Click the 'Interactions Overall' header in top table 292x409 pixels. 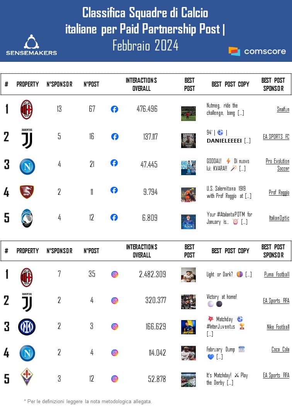[141, 84]
